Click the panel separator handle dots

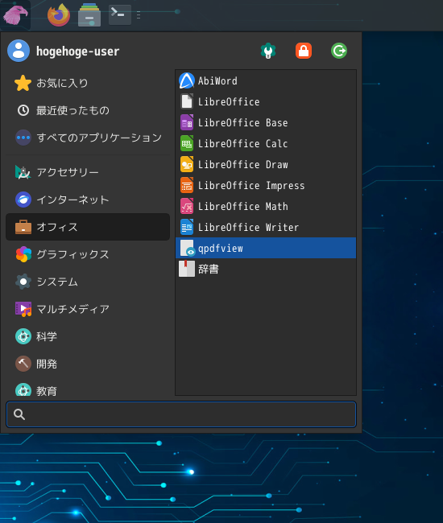coord(139,15)
